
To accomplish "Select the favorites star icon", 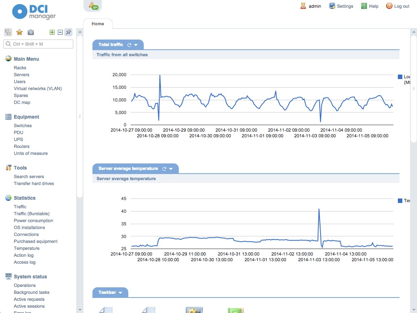I will (19, 32).
